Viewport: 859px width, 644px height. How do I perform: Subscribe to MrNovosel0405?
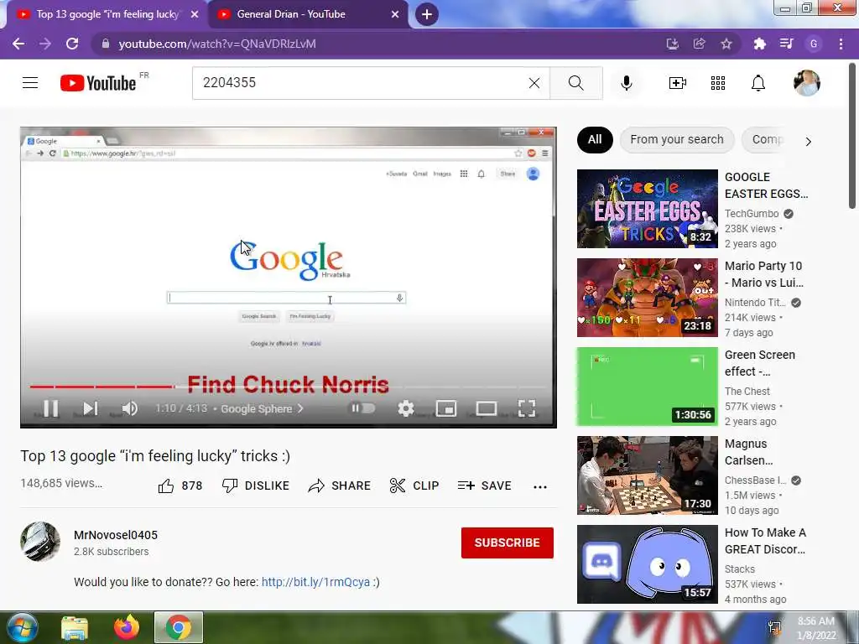click(508, 543)
